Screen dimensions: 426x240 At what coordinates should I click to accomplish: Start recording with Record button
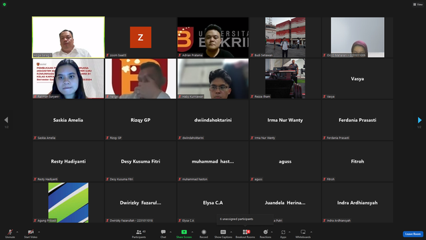(204, 233)
